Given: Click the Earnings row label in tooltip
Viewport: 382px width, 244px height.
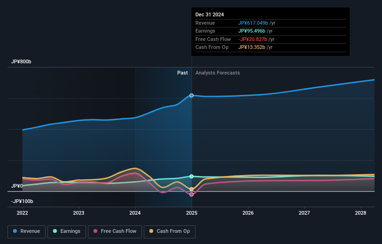Looking at the screenshot, I should [205, 31].
